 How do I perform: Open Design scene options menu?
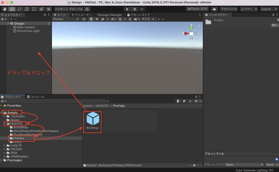pos(48,23)
